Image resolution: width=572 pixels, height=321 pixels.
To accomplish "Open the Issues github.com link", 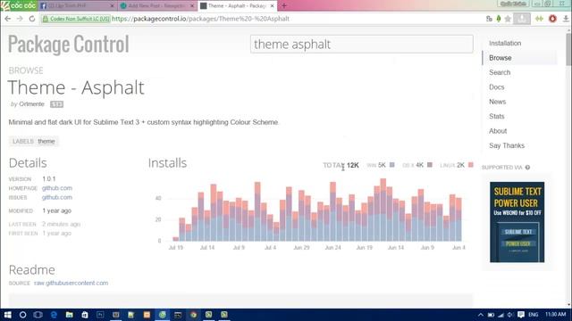I will [57, 197].
